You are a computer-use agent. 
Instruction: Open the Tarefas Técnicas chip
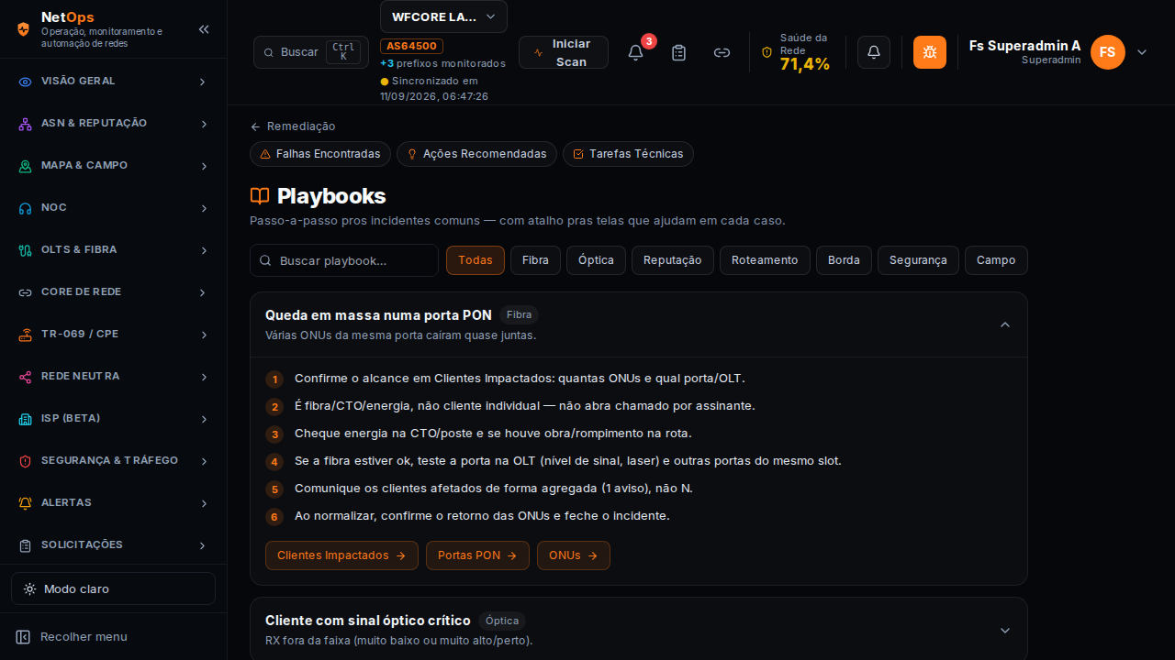click(x=628, y=154)
